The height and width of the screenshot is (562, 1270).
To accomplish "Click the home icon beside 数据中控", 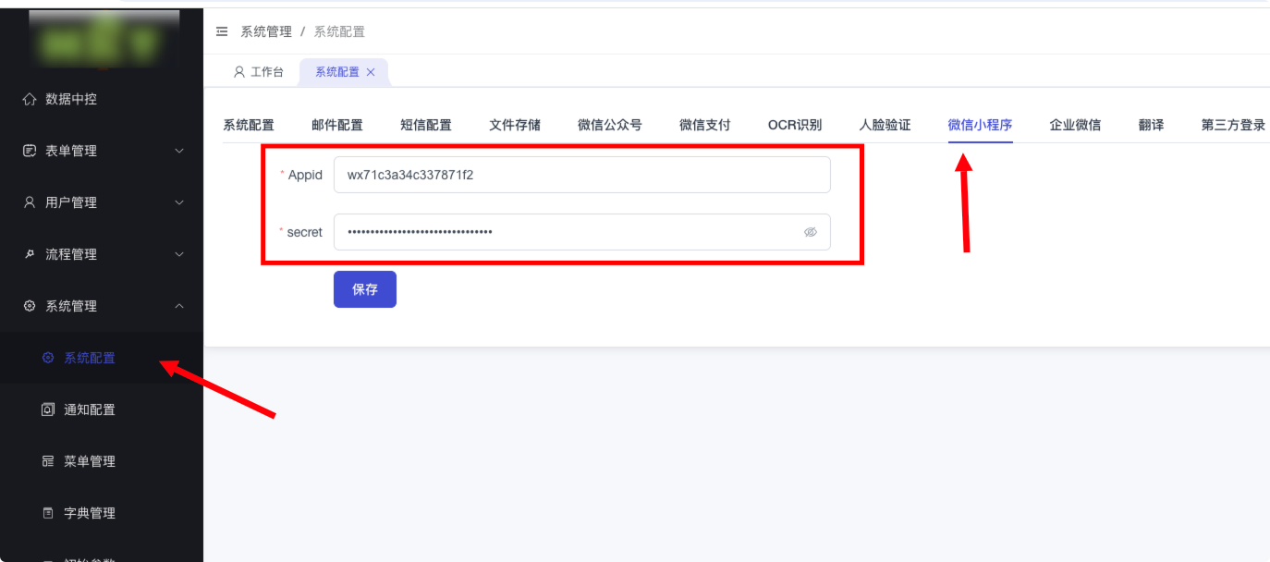I will 30,99.
